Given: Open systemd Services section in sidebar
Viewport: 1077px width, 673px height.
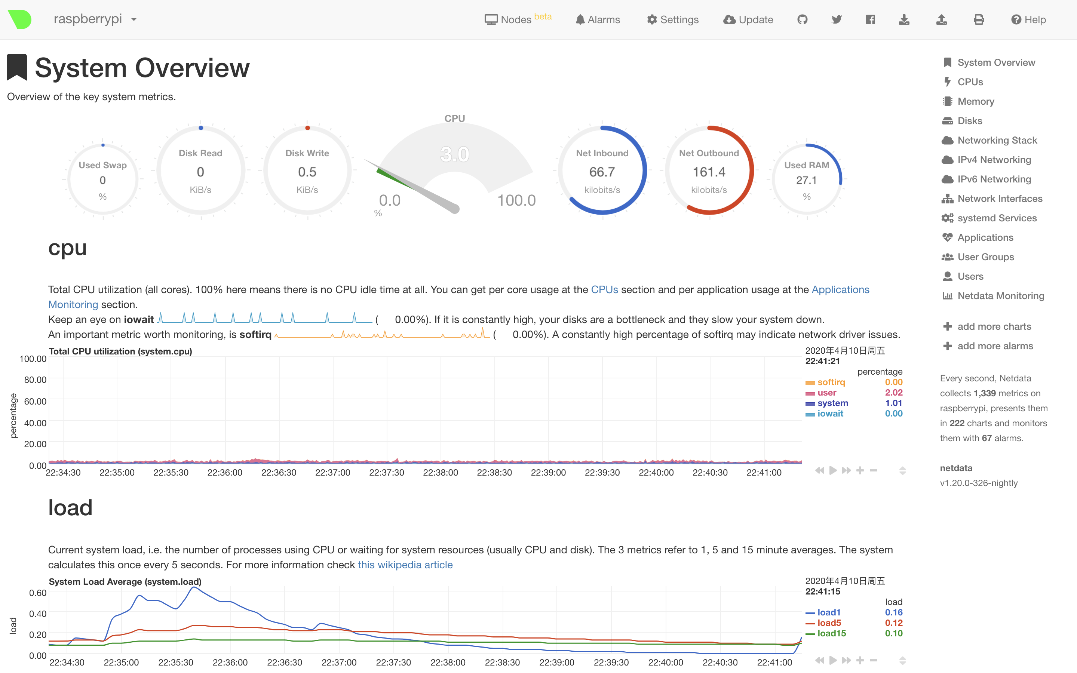Looking at the screenshot, I should [989, 218].
